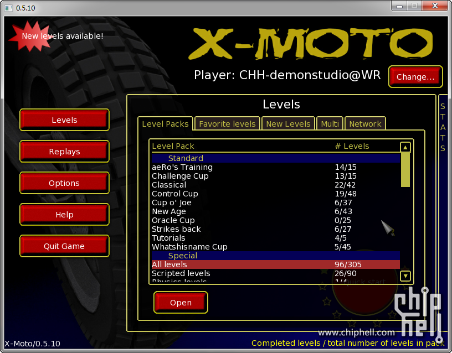Select the Cup o' Joe level pack
452x353 pixels.
[x=276, y=203]
